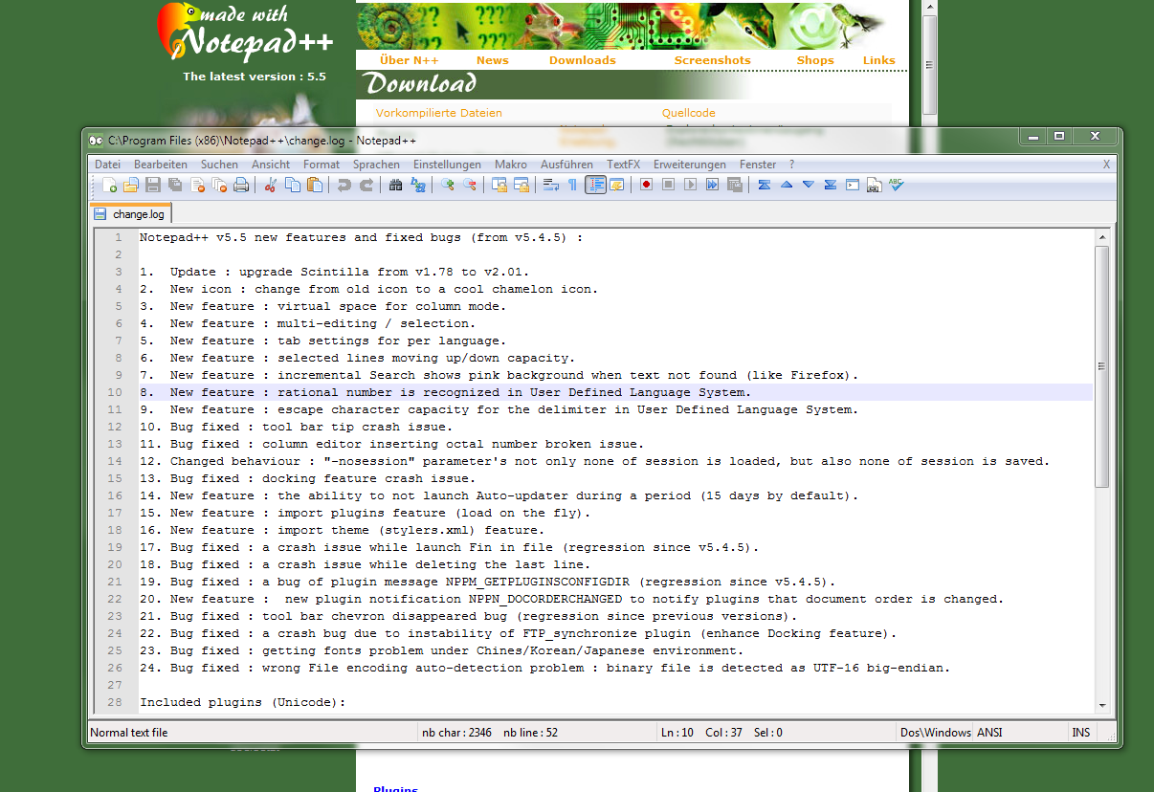The height and width of the screenshot is (792, 1154).
Task: Open the TextFX menu
Action: 623,165
